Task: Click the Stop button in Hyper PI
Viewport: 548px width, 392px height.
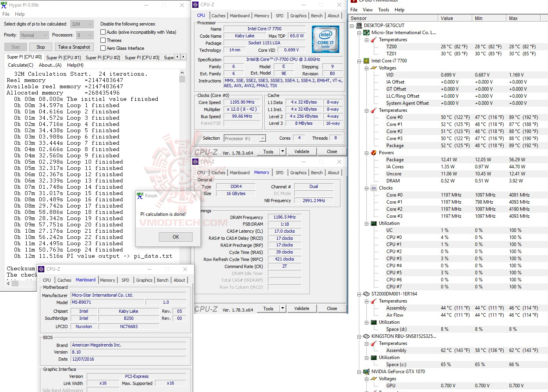Action: pos(41,47)
